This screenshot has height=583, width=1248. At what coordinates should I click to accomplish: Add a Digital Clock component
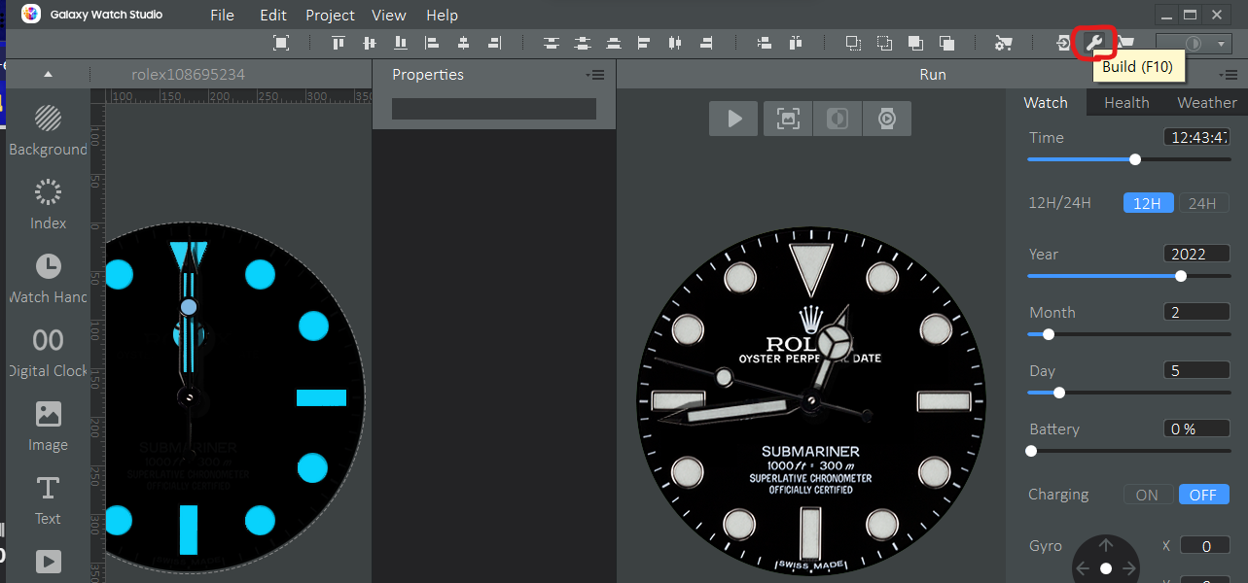[48, 352]
